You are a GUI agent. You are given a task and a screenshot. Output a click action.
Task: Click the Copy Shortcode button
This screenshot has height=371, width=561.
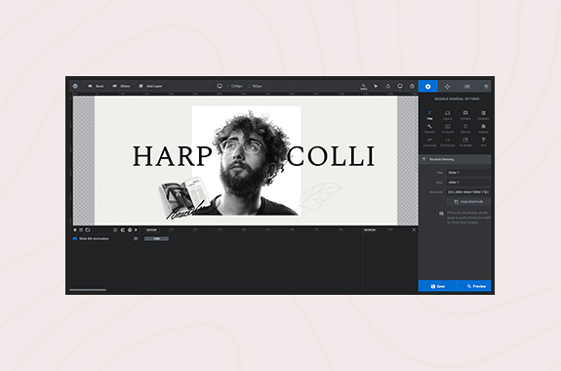point(468,202)
